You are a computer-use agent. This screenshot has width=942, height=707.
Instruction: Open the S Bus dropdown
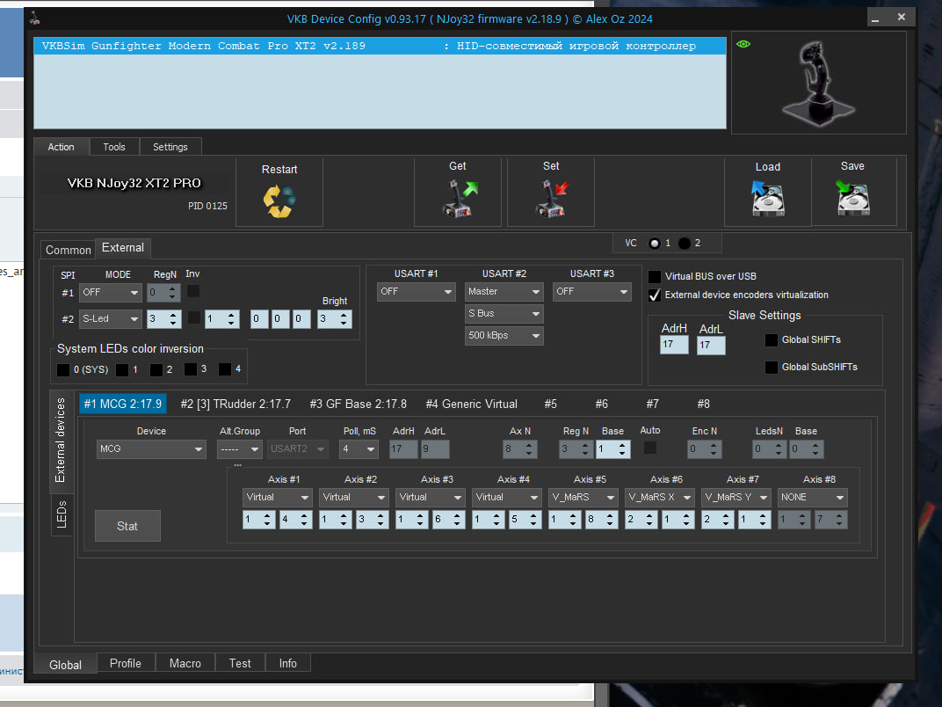pos(504,314)
